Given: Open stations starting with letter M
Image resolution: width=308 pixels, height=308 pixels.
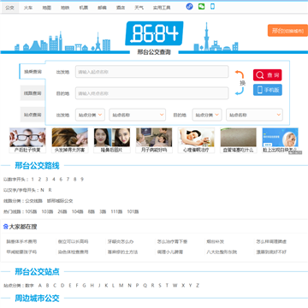Looking at the screenshot, I should (x=121, y=285).
